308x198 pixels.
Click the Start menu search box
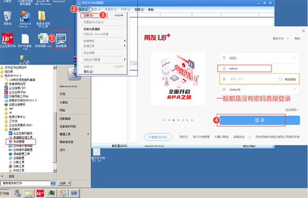(26, 183)
